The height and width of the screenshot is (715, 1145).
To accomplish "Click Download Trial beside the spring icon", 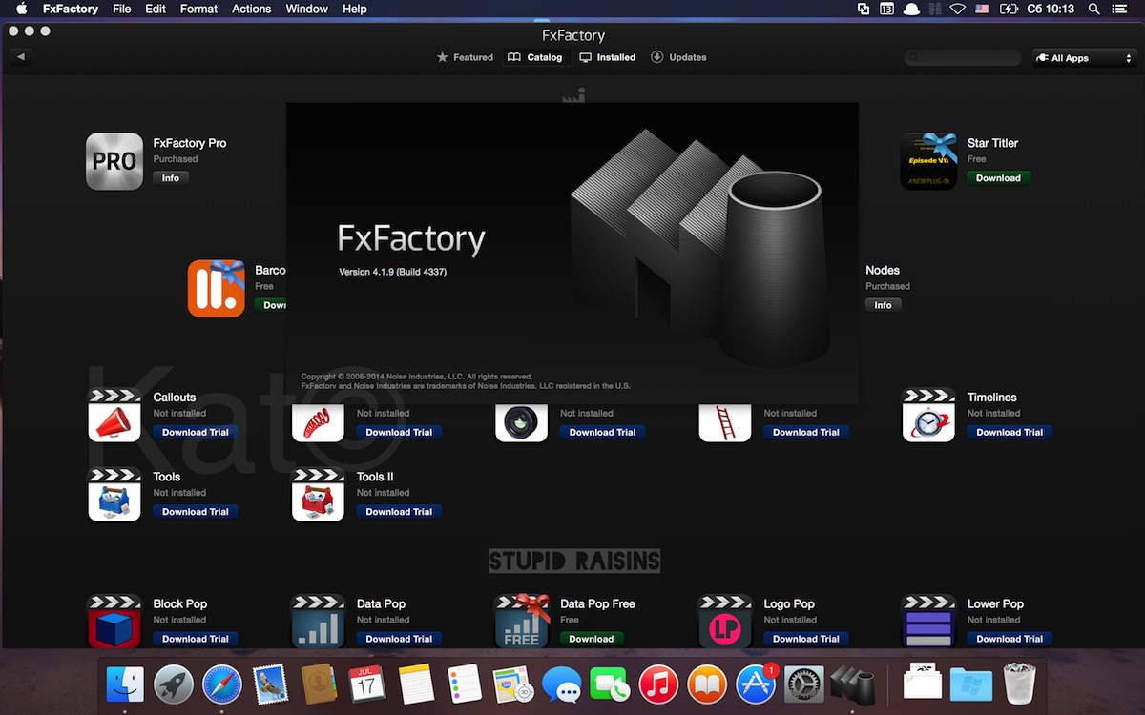I will (x=399, y=433).
